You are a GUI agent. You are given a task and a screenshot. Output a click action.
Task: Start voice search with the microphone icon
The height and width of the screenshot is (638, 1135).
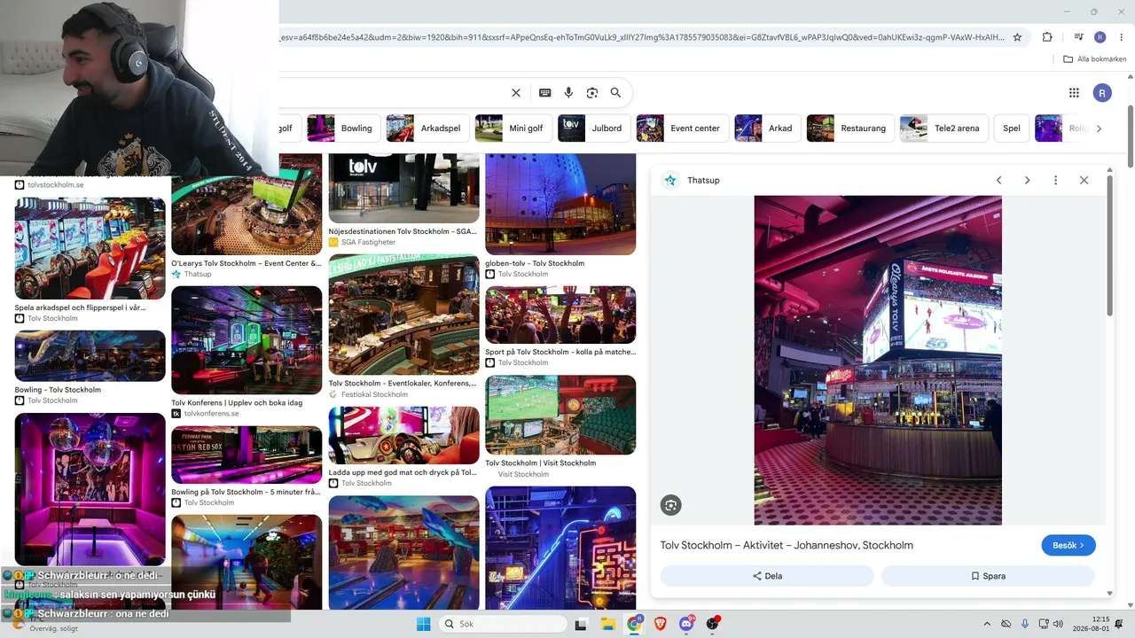pyautogui.click(x=568, y=92)
